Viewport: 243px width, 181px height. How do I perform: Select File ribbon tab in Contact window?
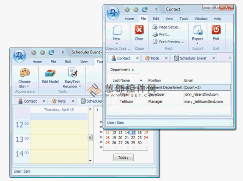pos(143,19)
